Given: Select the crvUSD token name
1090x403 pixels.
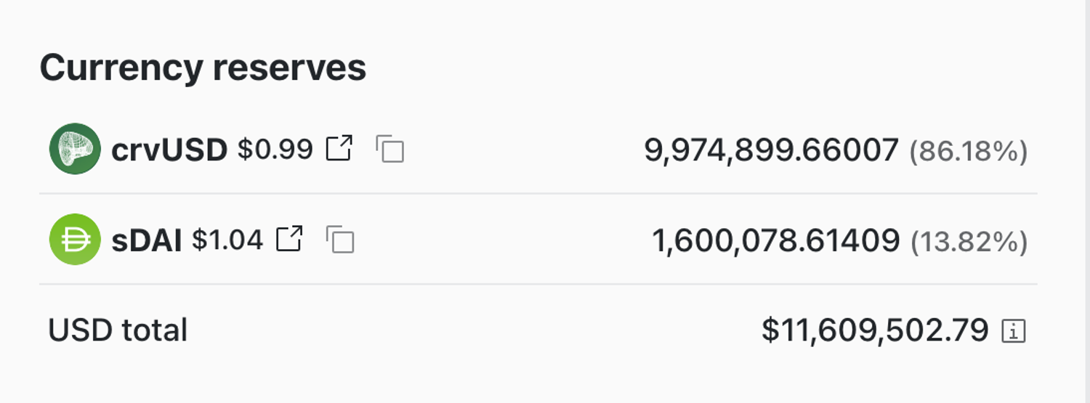Looking at the screenshot, I should click(169, 150).
